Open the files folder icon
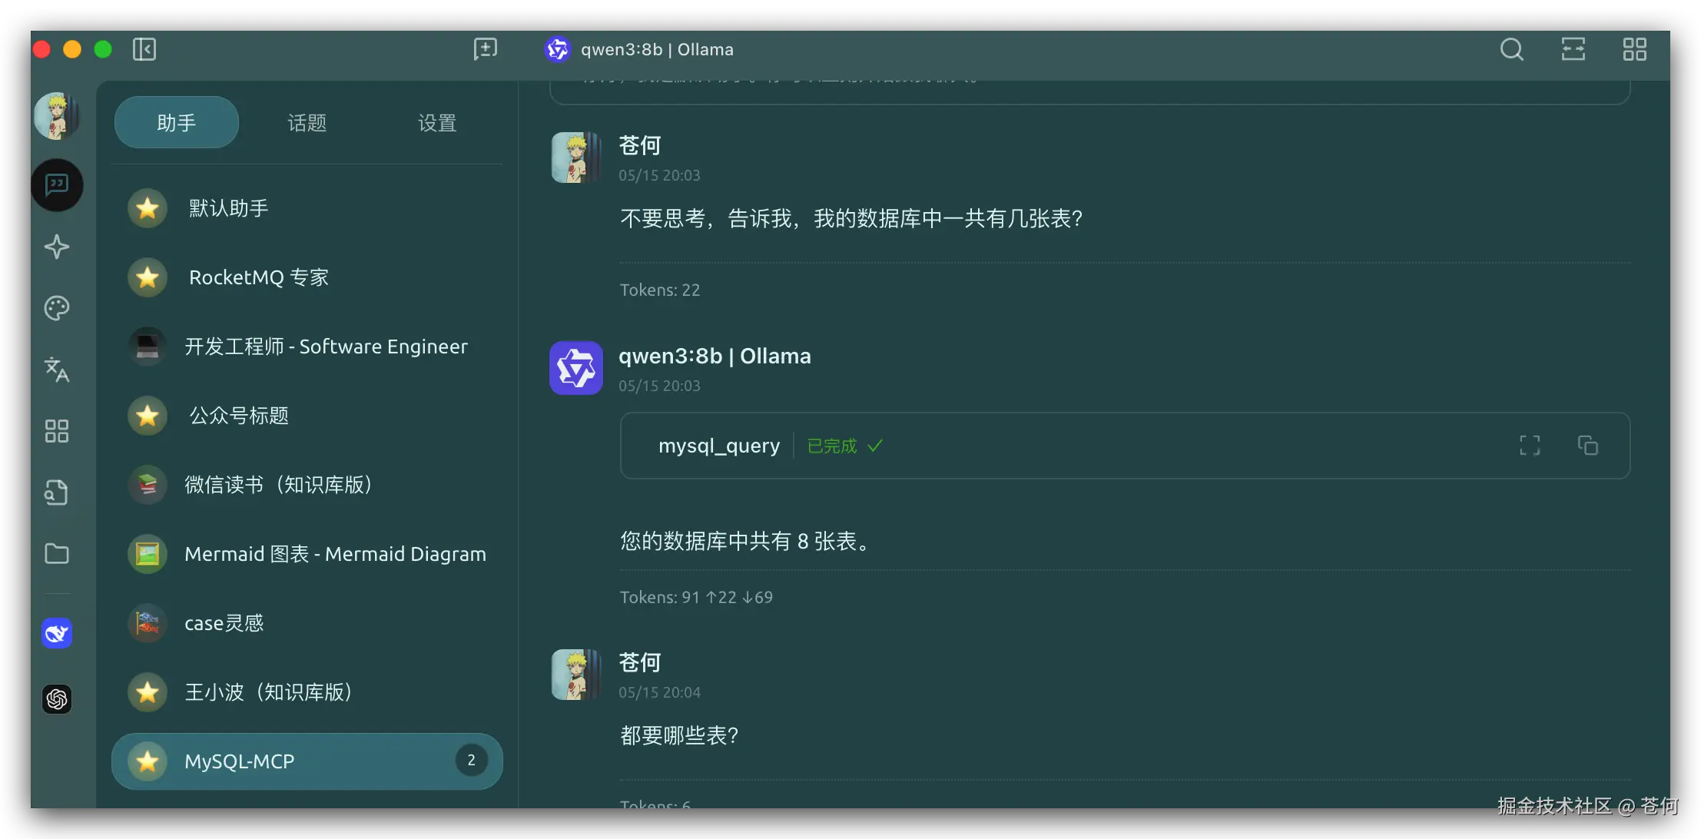The width and height of the screenshot is (1701, 839). click(57, 554)
